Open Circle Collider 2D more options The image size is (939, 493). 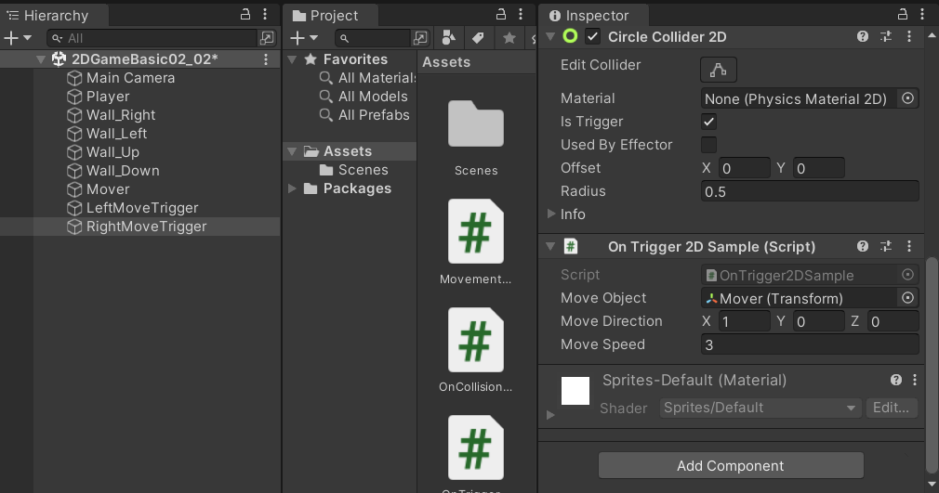909,36
